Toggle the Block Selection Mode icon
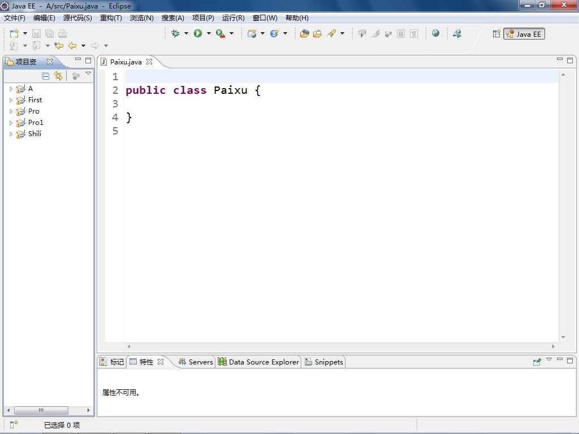579x434 pixels. [x=401, y=33]
